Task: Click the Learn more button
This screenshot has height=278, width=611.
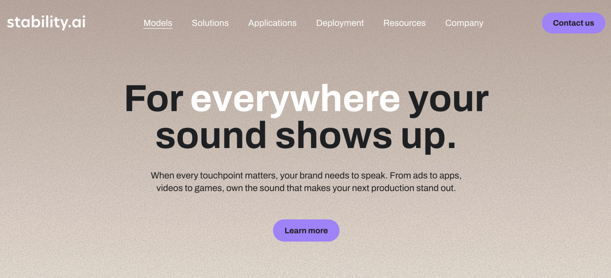Action: pos(306,231)
